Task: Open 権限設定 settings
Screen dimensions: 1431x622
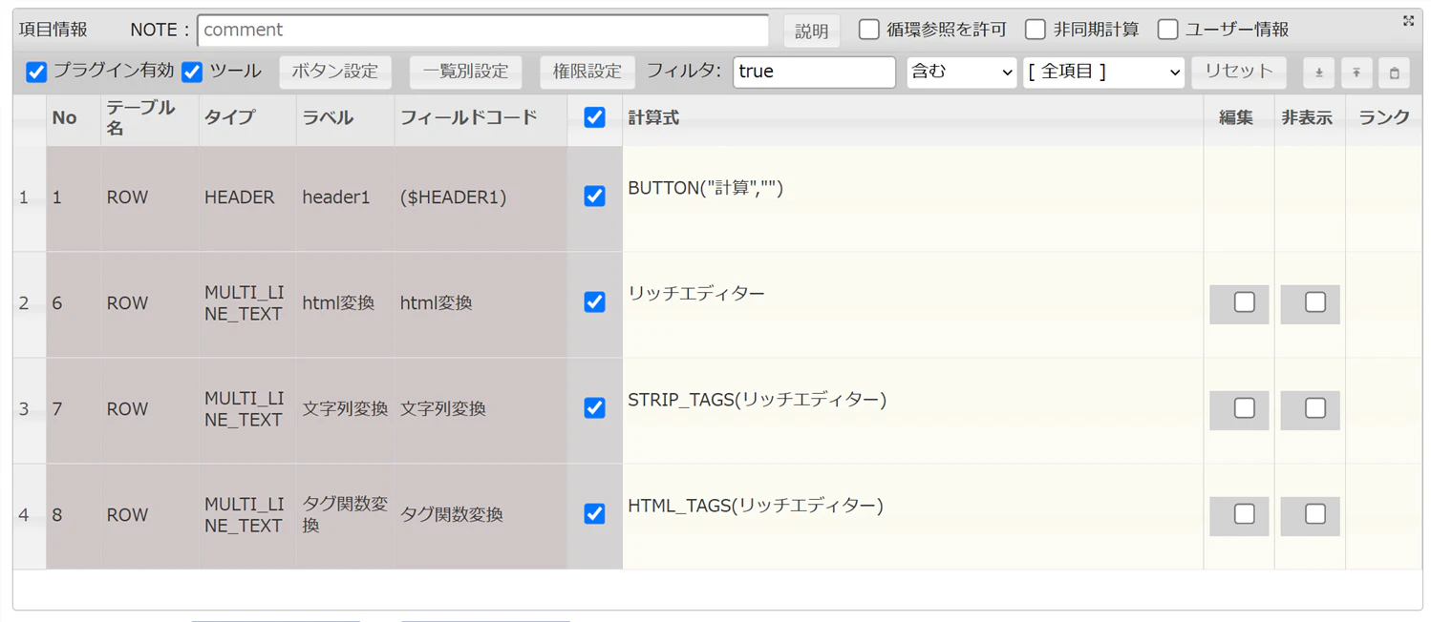Action: click(587, 72)
